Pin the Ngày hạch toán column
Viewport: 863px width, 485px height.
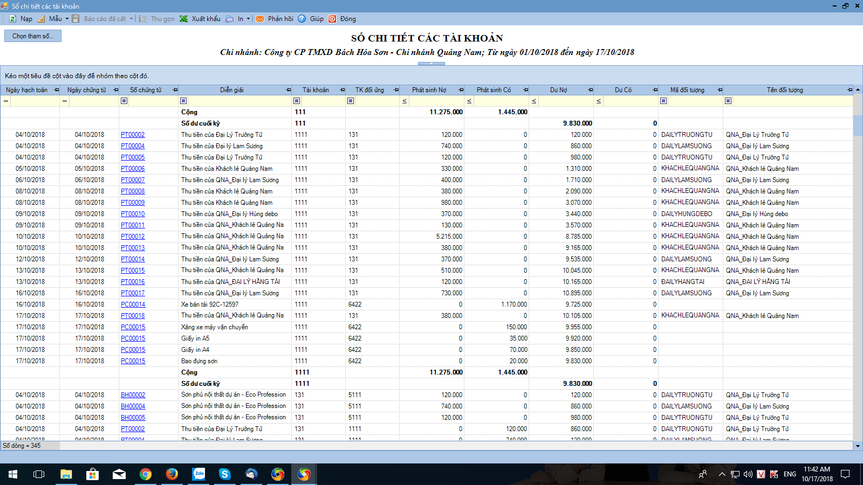(x=57, y=90)
